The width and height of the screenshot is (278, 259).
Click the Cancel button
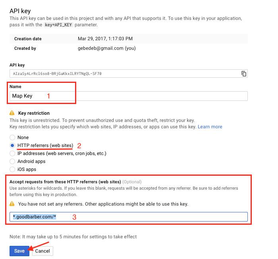click(x=42, y=251)
